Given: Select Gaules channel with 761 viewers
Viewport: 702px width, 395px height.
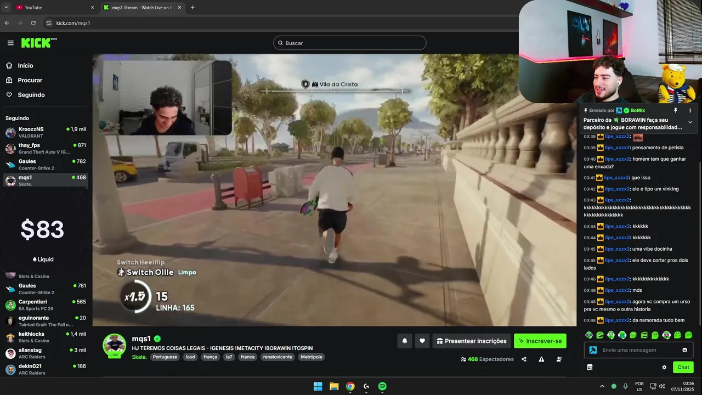Looking at the screenshot, I should pyautogui.click(x=46, y=289).
